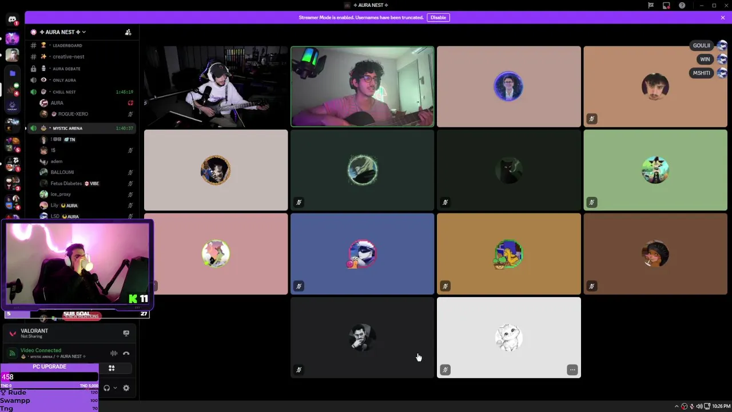
Task: Open the LEADERBOARD text channel
Action: pyautogui.click(x=82, y=45)
